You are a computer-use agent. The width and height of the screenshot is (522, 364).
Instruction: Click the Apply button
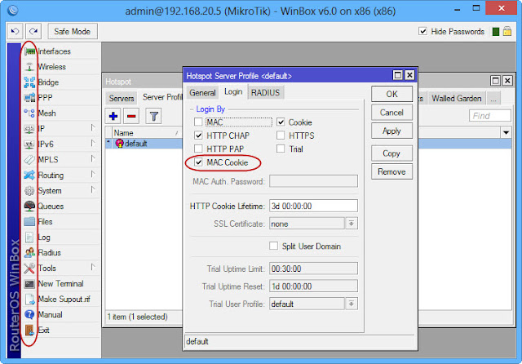click(391, 131)
